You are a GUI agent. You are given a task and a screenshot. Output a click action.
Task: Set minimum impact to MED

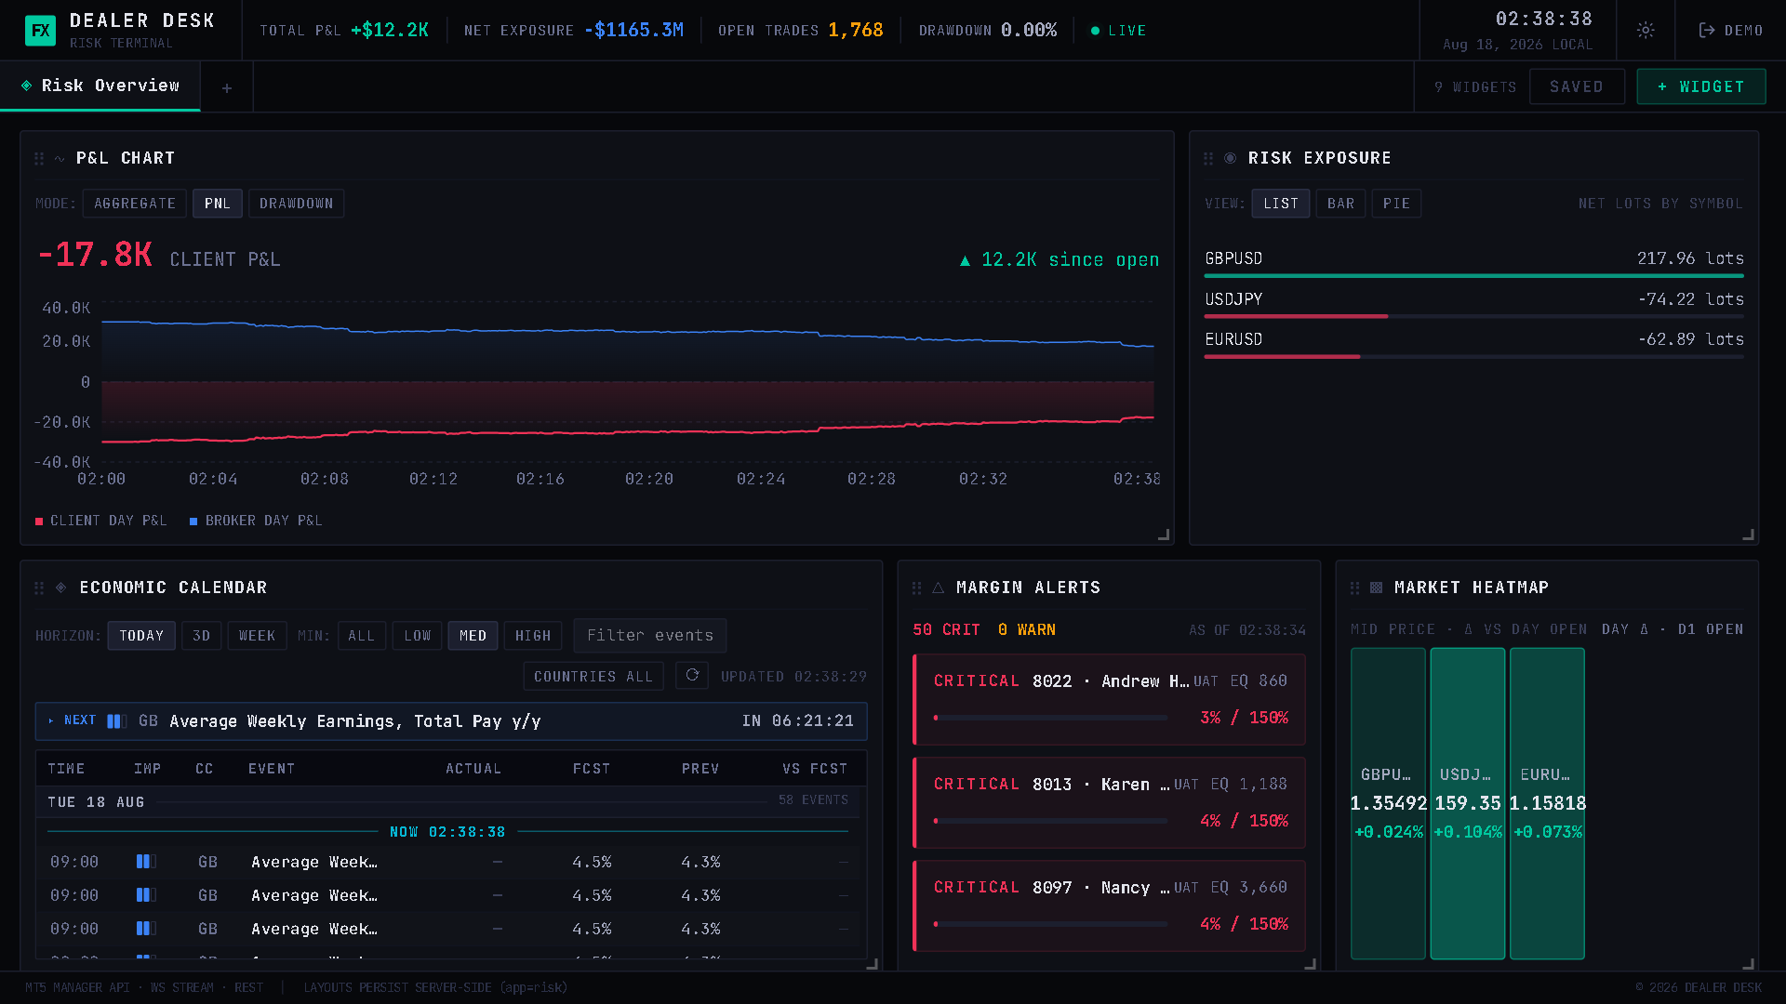coord(473,636)
